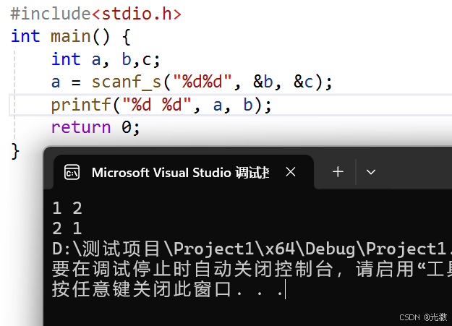The width and height of the screenshot is (452, 326).
Task: Close the Microsoft Visual Studio console tab
Action: pyautogui.click(x=291, y=172)
